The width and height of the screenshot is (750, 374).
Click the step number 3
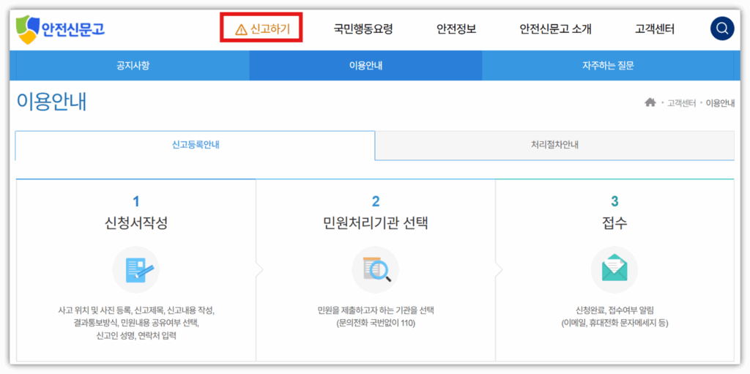[x=615, y=201]
